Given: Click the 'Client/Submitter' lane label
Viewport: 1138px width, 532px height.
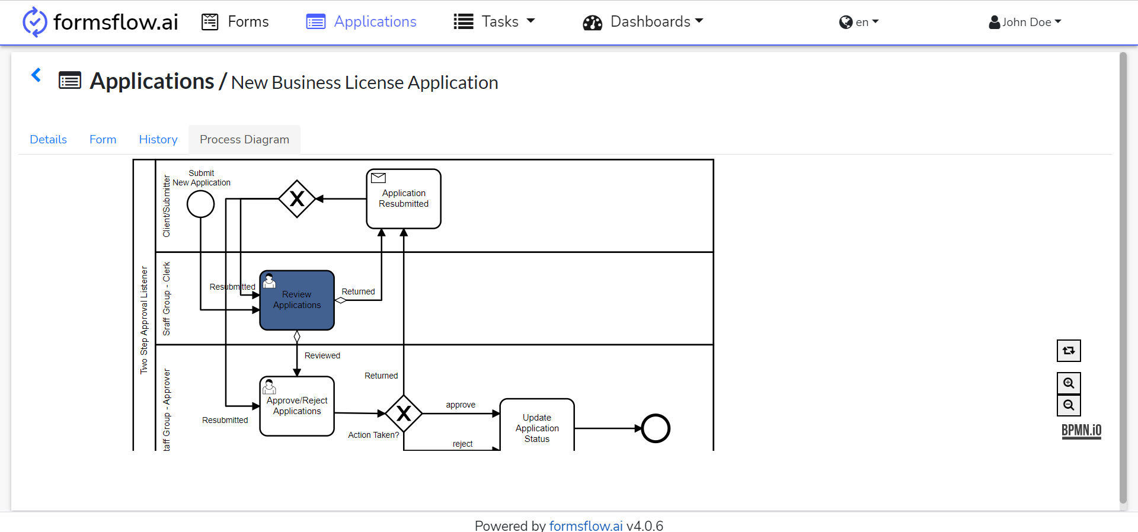Looking at the screenshot, I should tap(167, 206).
